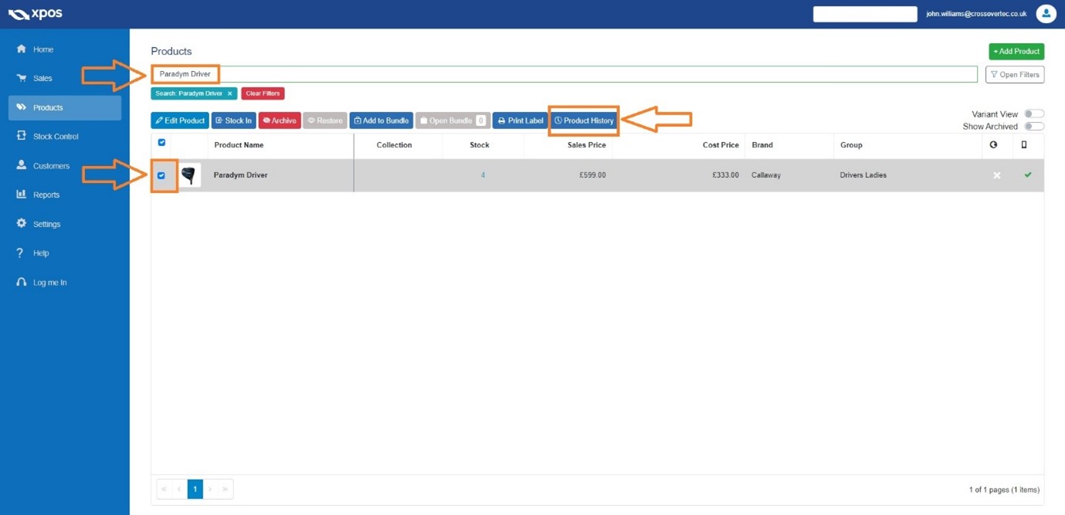
Task: Click the Products page heading
Action: click(171, 51)
